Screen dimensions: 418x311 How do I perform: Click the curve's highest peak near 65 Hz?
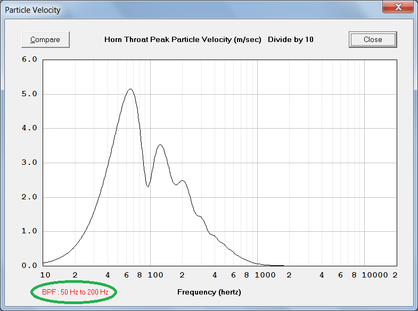[x=130, y=89]
